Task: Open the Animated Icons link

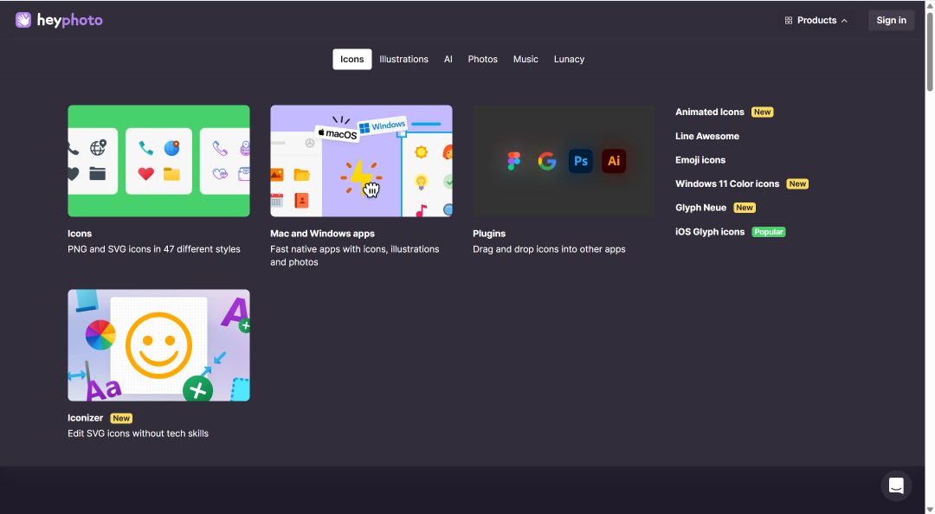Action: [x=710, y=112]
